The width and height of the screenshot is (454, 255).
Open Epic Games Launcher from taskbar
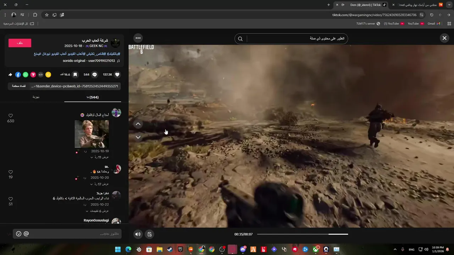[180, 249]
